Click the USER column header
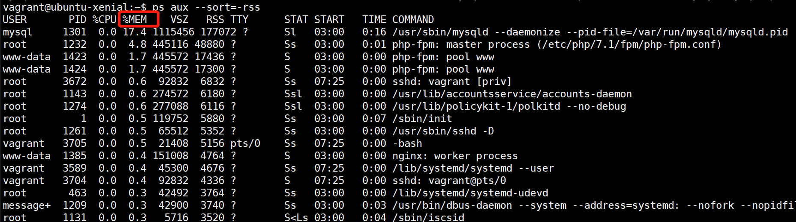 (15, 20)
